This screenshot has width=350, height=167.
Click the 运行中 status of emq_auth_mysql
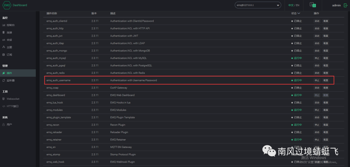(297, 58)
